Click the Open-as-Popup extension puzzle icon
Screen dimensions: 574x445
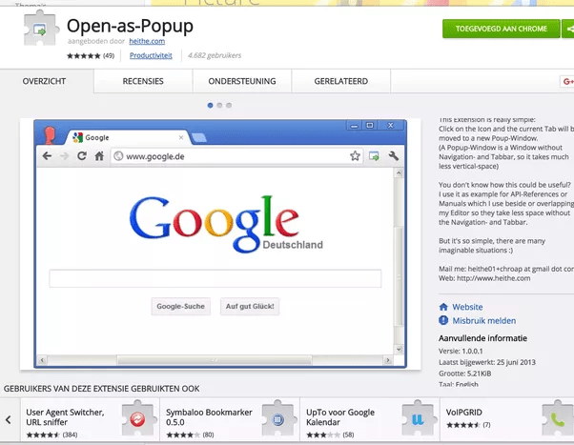coord(40,29)
